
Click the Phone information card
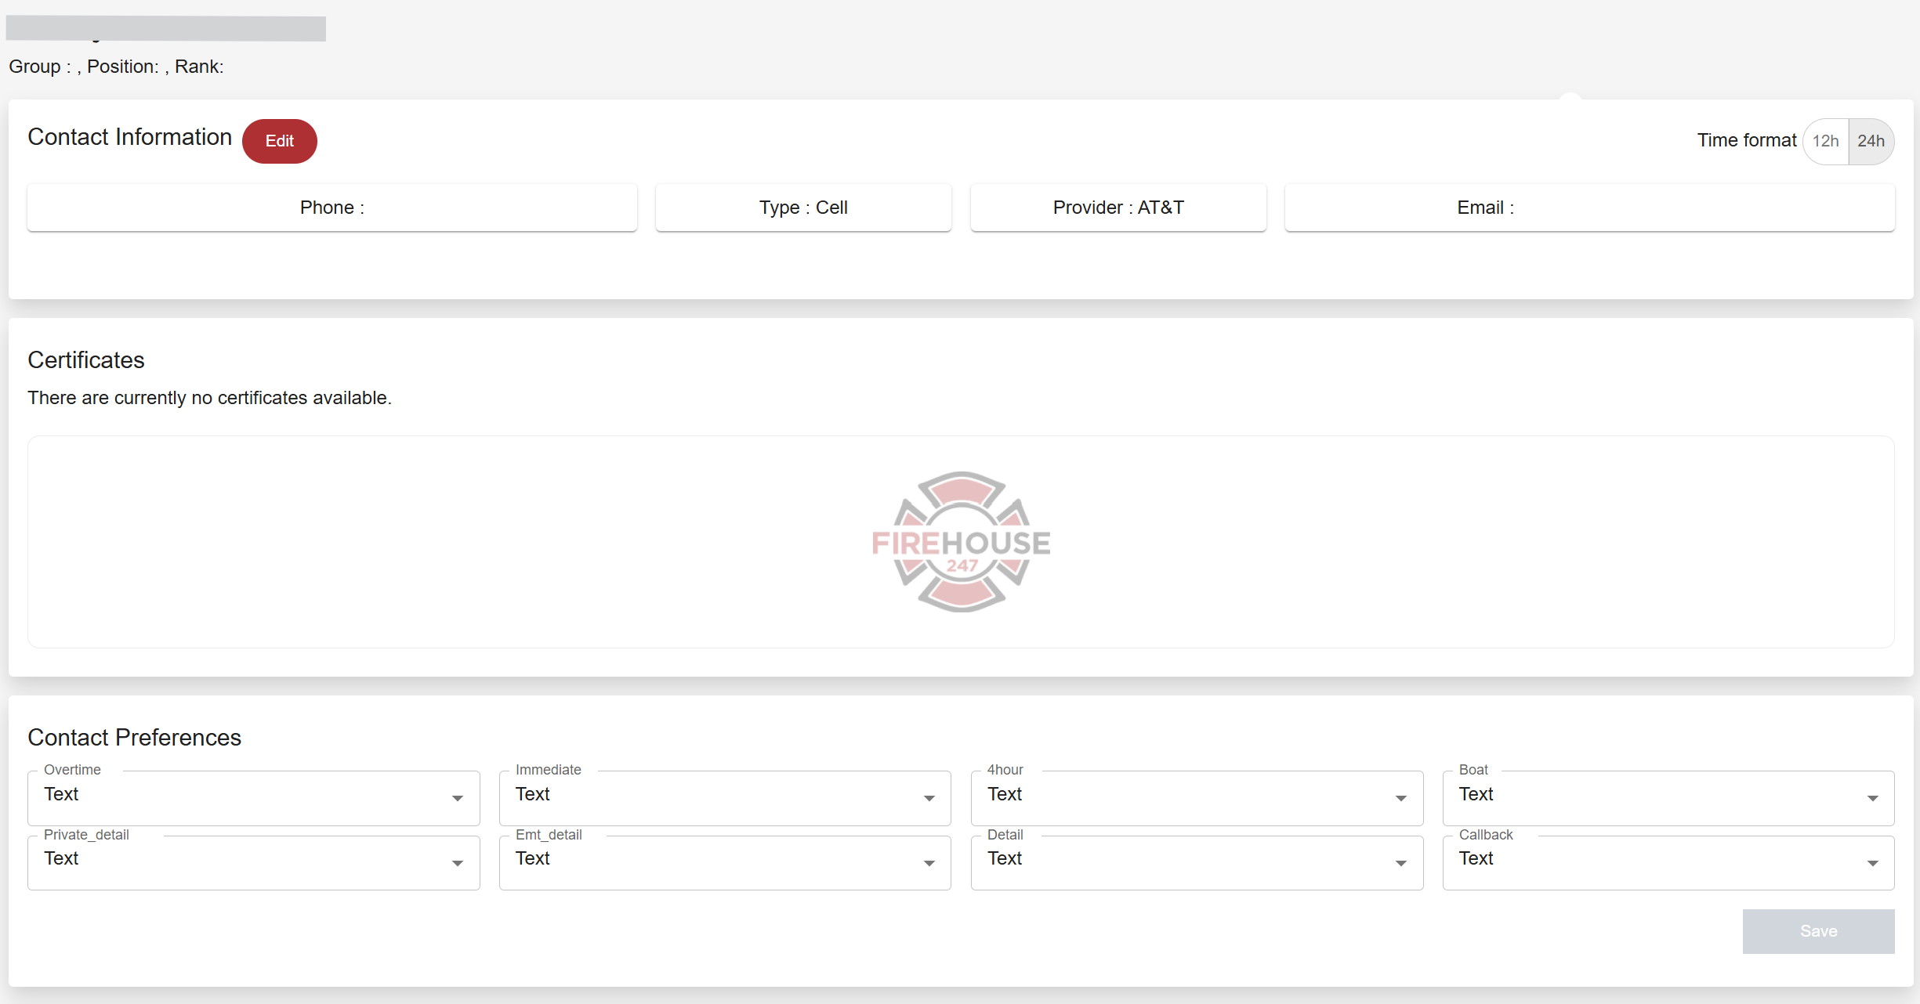pos(331,208)
